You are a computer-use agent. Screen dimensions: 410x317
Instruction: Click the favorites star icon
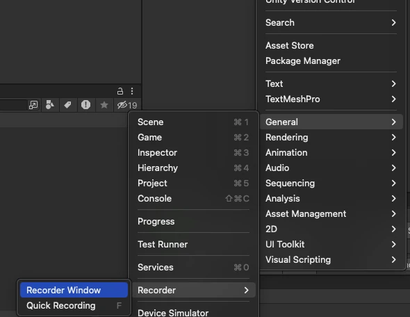coord(104,105)
